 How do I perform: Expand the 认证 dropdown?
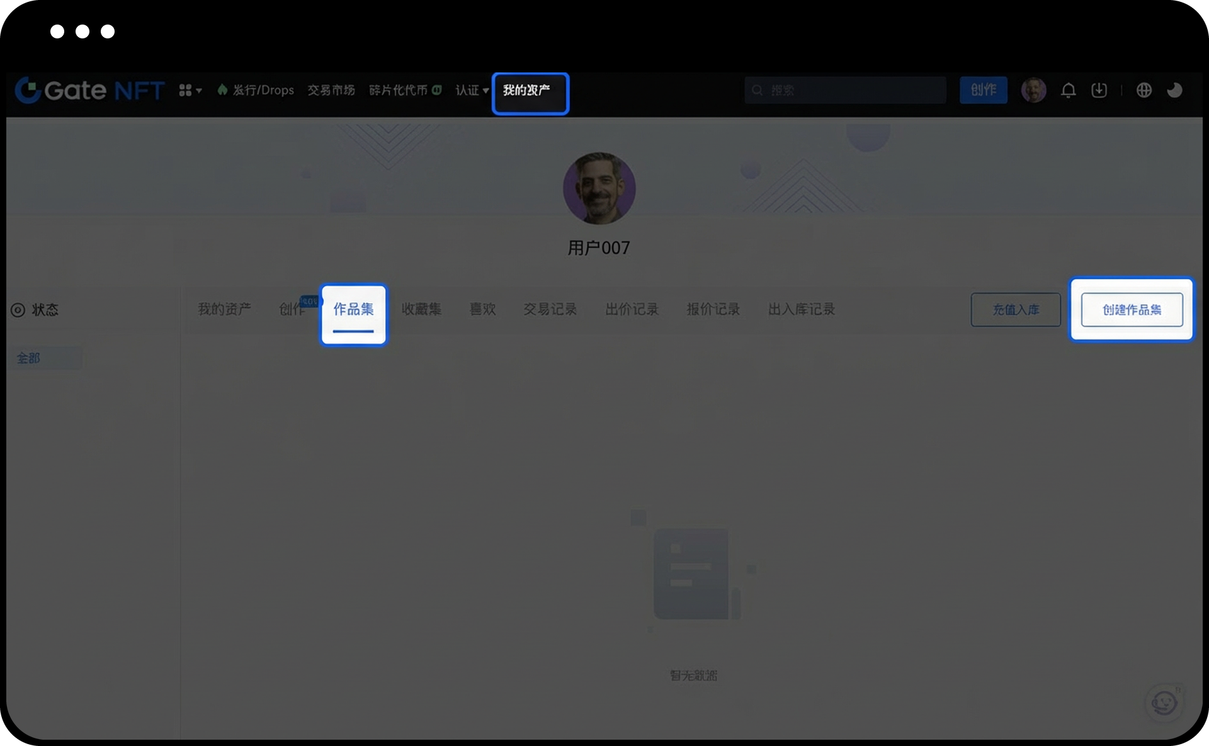(472, 91)
